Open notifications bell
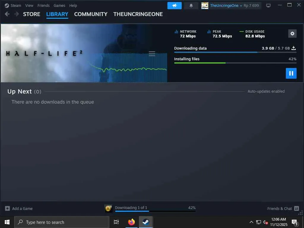This screenshot has height=228, width=304. click(x=191, y=6)
